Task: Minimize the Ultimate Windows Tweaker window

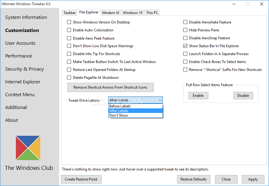Action: [x=234, y=4]
